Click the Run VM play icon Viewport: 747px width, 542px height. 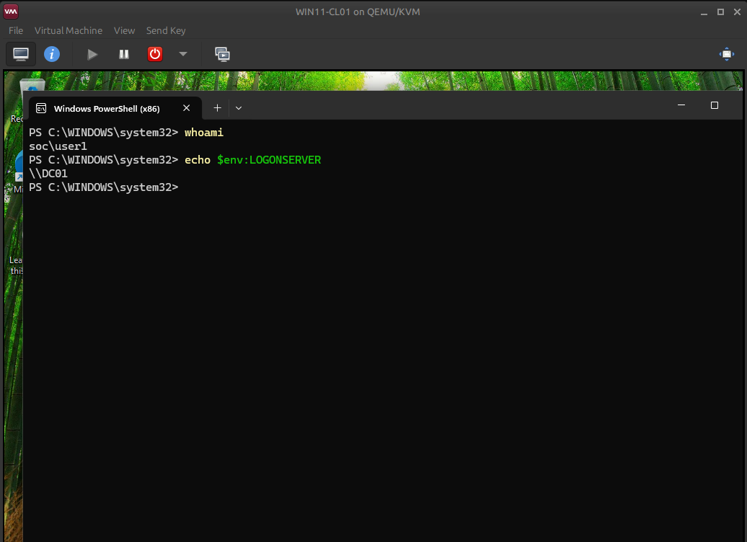click(x=92, y=53)
